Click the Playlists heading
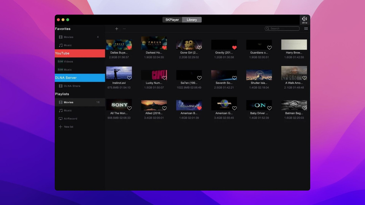This screenshot has width=365, height=205. pyautogui.click(x=62, y=94)
